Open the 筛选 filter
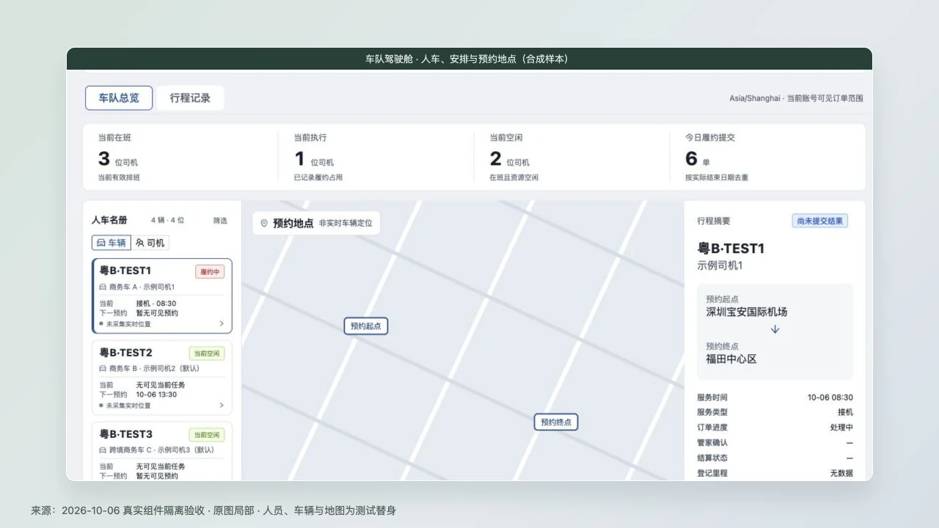This screenshot has width=939, height=528. 220,220
